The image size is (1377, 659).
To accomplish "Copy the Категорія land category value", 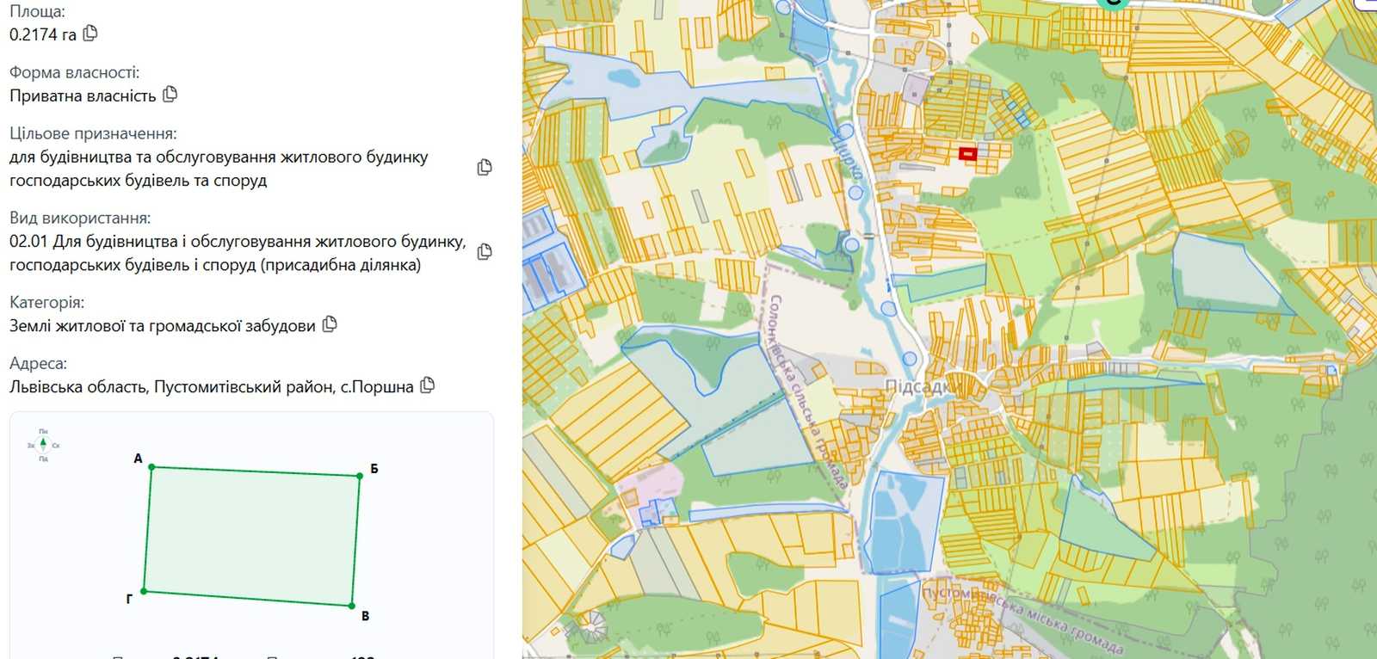I will coord(330,324).
